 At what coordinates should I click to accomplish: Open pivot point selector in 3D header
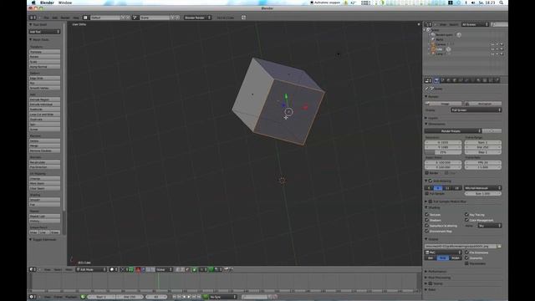[123, 269]
